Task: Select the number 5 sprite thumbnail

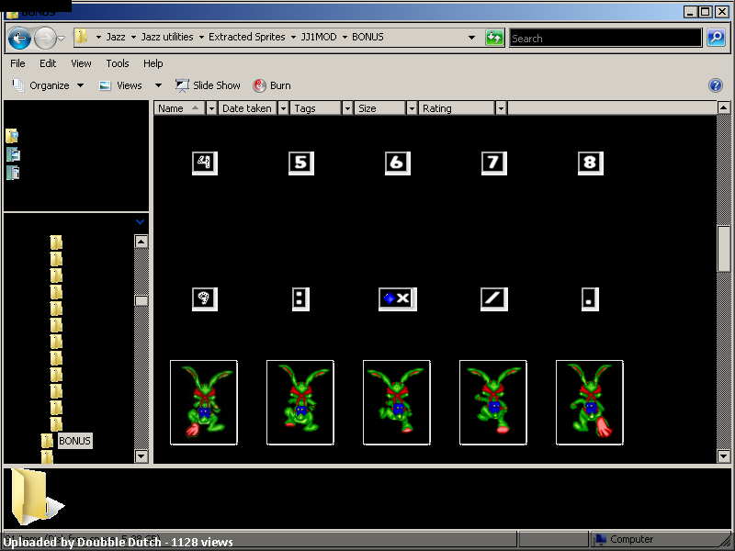Action: click(301, 163)
